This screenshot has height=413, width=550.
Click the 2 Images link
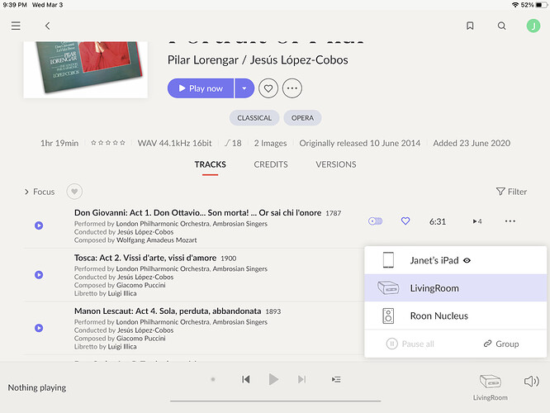(x=270, y=143)
